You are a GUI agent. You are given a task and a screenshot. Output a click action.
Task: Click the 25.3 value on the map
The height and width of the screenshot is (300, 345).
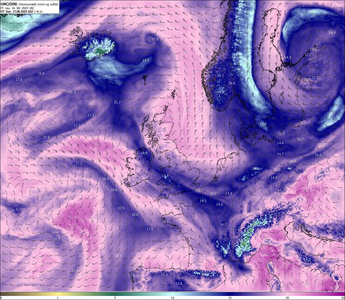click(302, 123)
